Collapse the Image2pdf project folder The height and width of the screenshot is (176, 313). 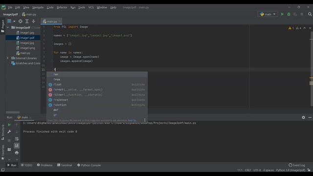coord(8,27)
